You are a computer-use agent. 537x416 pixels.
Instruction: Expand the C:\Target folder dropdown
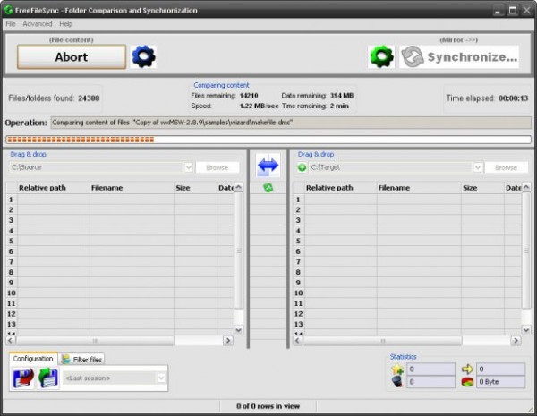(475, 167)
